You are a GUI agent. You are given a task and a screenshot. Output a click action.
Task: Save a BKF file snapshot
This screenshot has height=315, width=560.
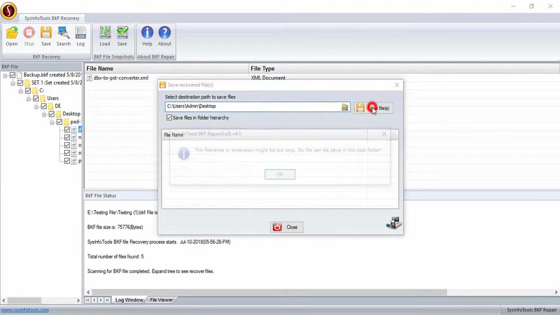(122, 36)
